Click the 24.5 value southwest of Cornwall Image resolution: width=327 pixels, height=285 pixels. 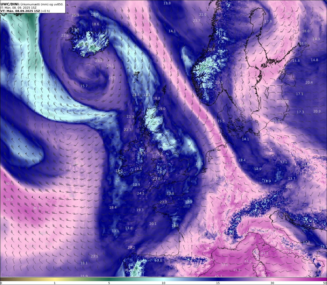(141, 193)
